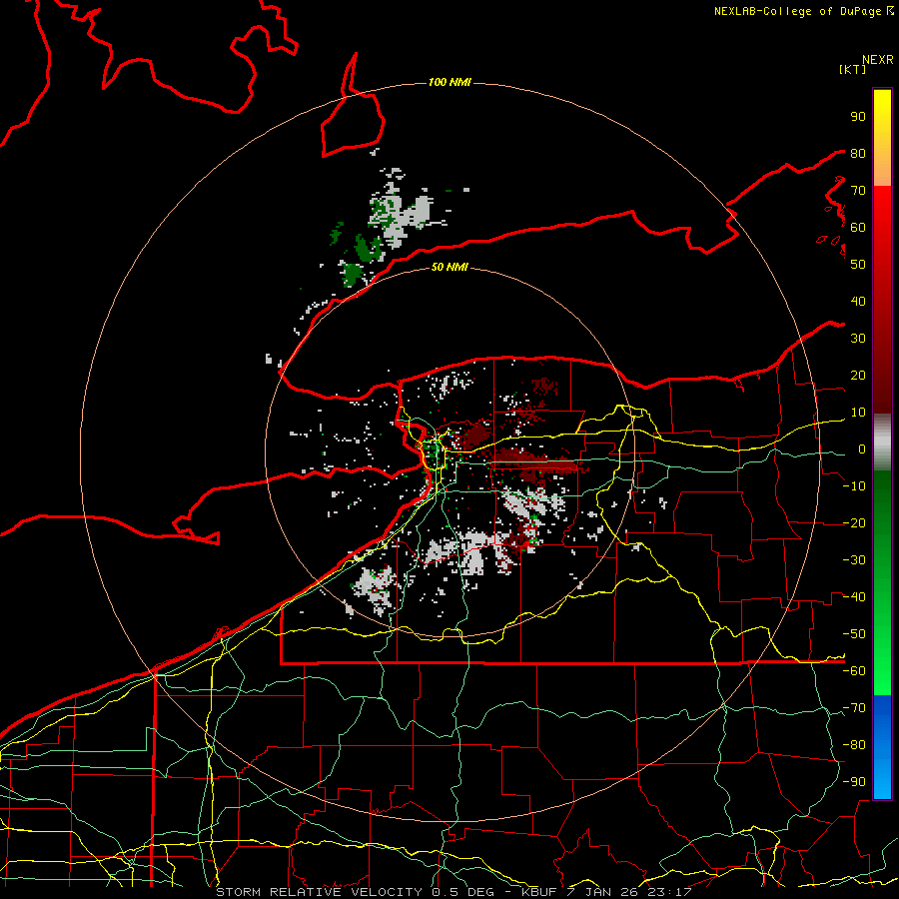Click the 40 value on velocity scale
This screenshot has height=899, width=899.
click(x=858, y=302)
